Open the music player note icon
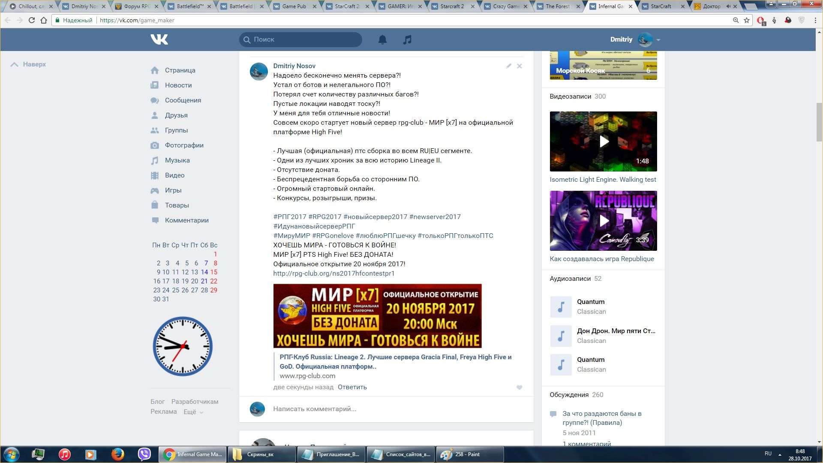Viewport: 823px width, 463px height. coord(407,39)
